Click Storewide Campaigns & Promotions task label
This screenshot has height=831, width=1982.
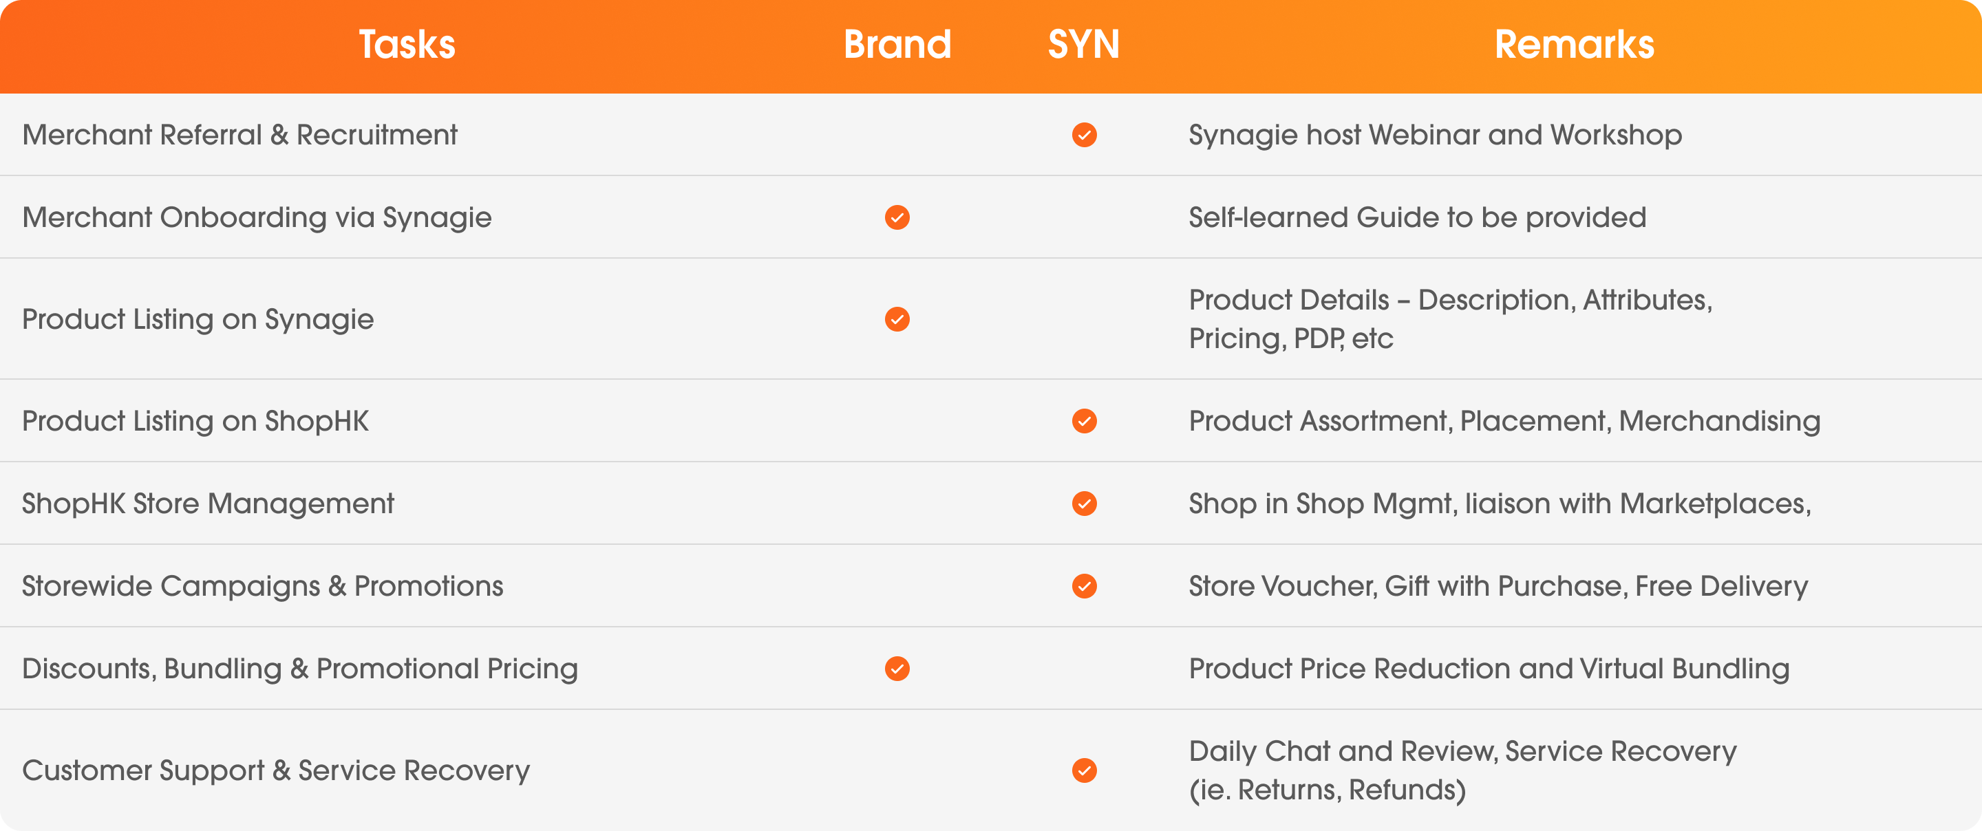point(262,586)
